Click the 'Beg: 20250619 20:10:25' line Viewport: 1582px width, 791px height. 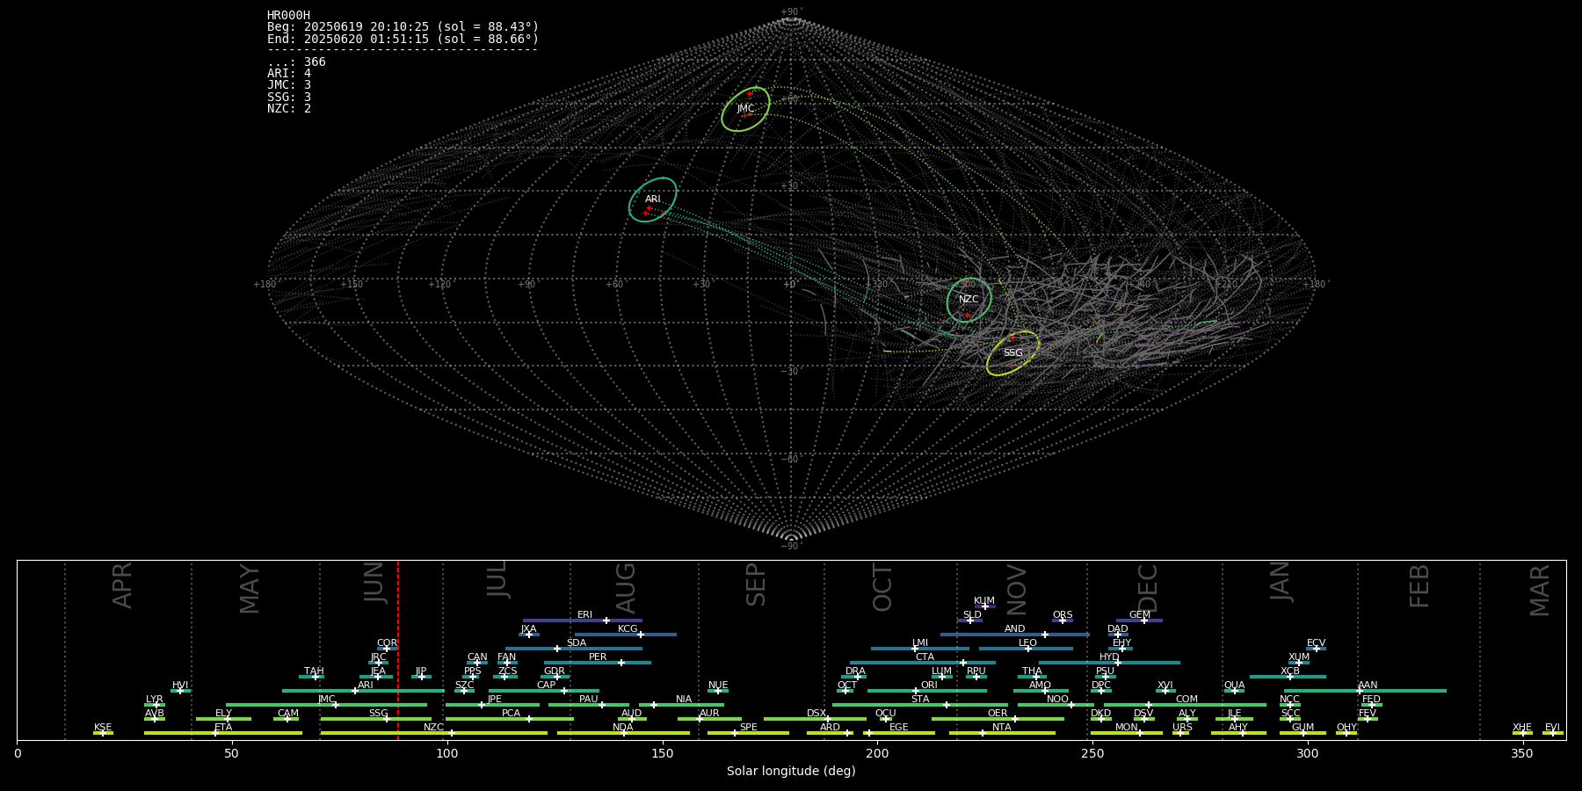pyautogui.click(x=403, y=27)
